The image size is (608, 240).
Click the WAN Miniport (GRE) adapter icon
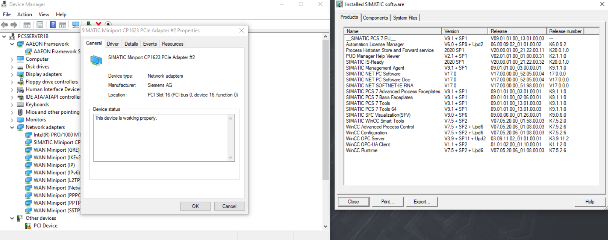tap(28, 150)
